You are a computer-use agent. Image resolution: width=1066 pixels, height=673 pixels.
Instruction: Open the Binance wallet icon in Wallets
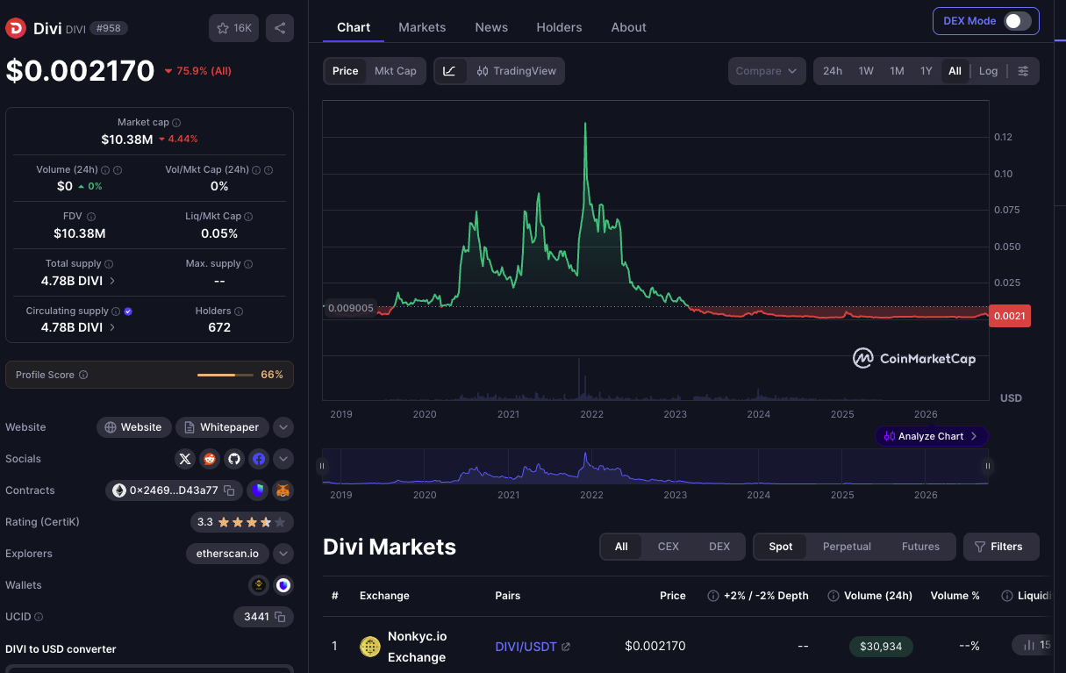[259, 585]
